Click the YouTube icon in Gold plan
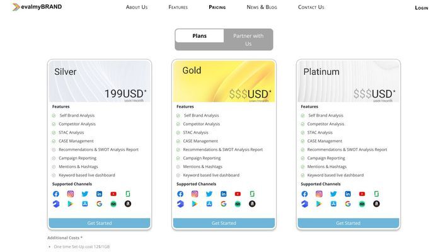Viewport: 448px width, 252px height. click(x=238, y=194)
